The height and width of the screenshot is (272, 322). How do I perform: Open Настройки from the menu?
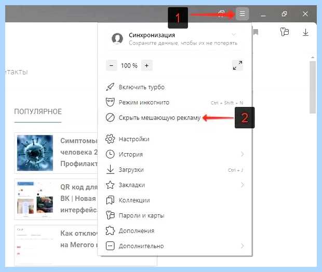pos(175,139)
